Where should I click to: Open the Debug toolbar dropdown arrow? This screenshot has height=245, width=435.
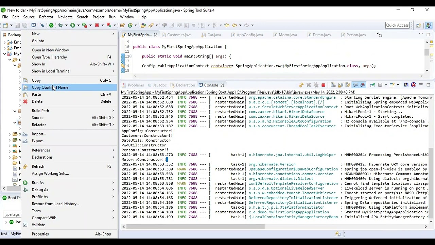66,25
